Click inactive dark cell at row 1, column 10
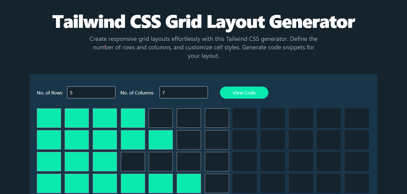The height and width of the screenshot is (194, 407). (301, 118)
